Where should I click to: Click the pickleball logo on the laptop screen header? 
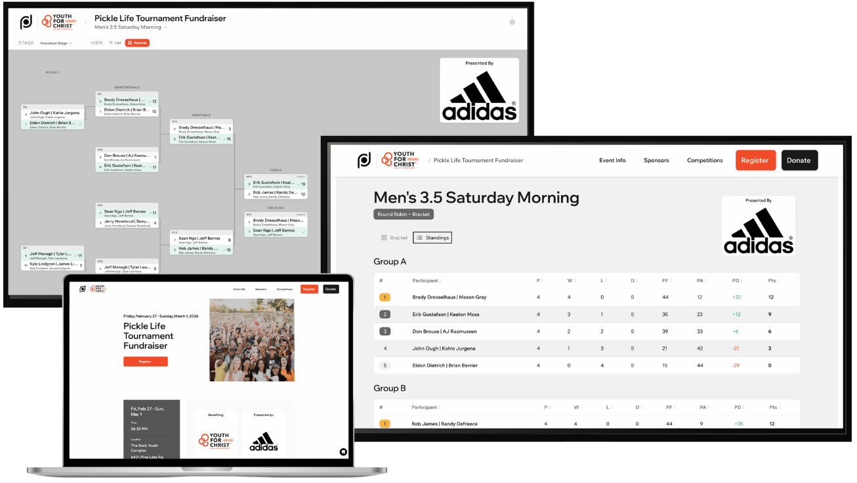pyautogui.click(x=83, y=289)
